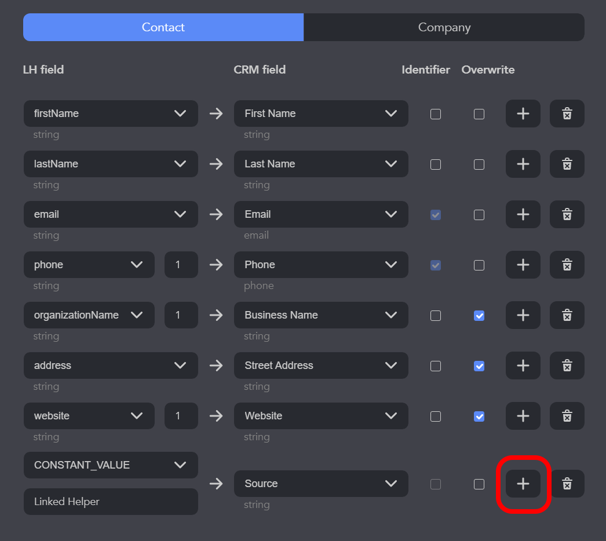
Task: Delete the email mapping row
Action: tap(567, 214)
